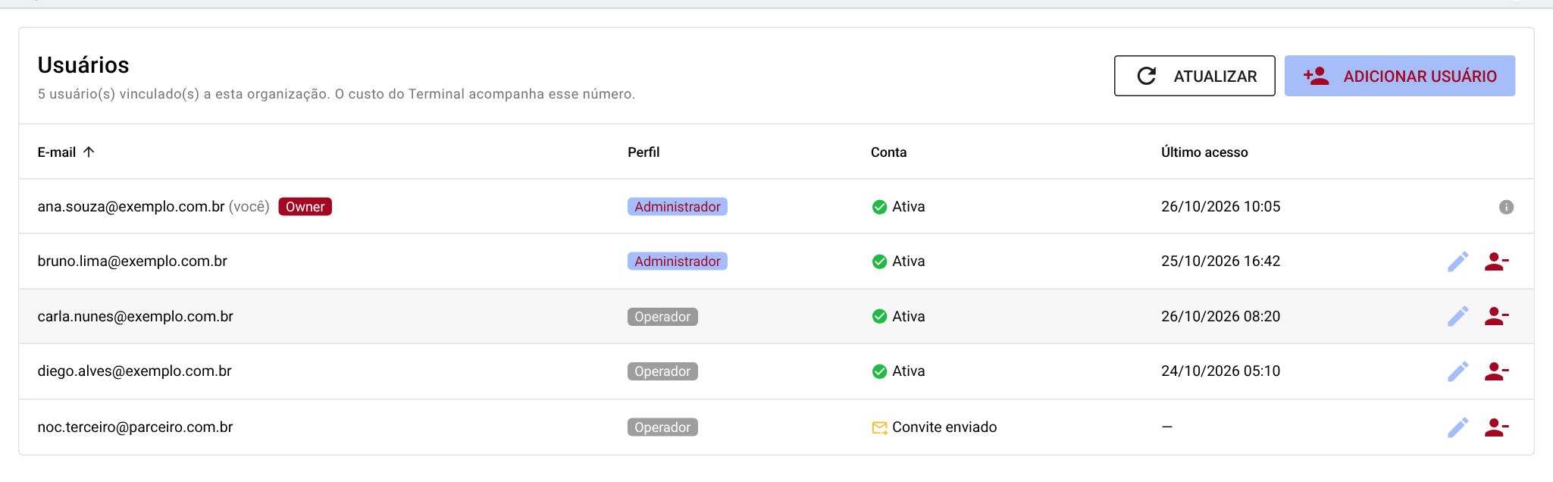Image resolution: width=1553 pixels, height=482 pixels.
Task: Remove diego.alves user icon
Action: tap(1497, 371)
